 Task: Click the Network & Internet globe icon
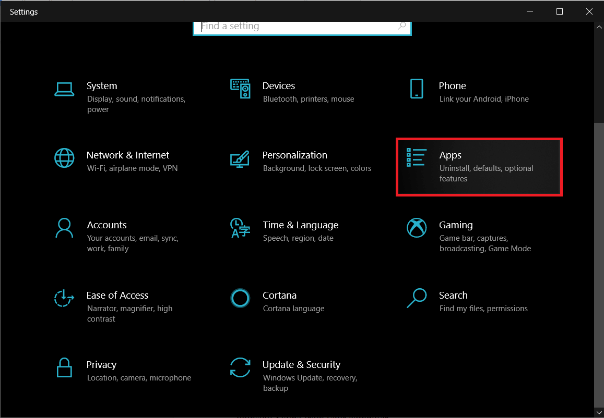(64, 158)
